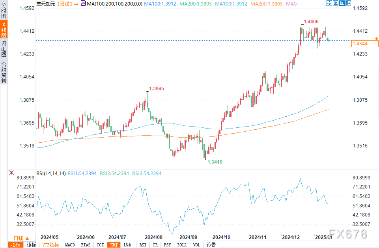Select the highlighted KDJ indicator

point(114,245)
